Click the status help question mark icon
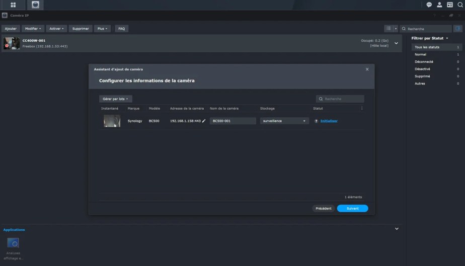 (316, 121)
